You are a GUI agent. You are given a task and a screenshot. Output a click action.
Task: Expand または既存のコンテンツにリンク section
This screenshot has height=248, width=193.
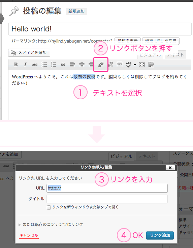click(51, 224)
